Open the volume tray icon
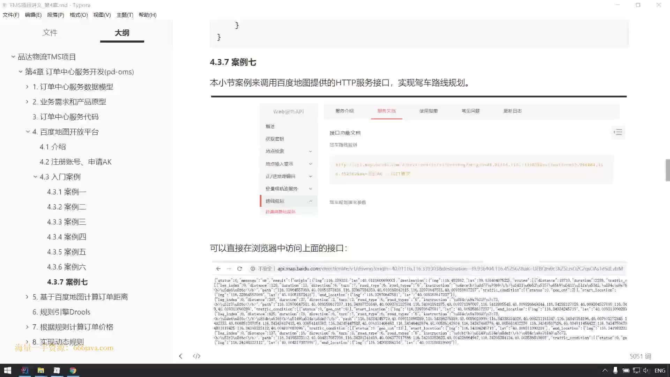 646,370
